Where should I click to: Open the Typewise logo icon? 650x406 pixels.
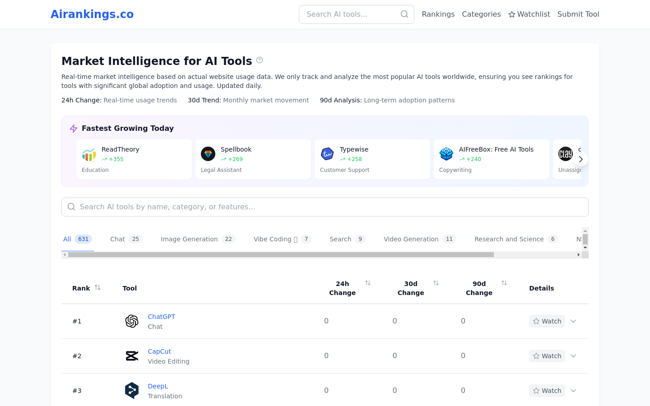[x=327, y=154]
